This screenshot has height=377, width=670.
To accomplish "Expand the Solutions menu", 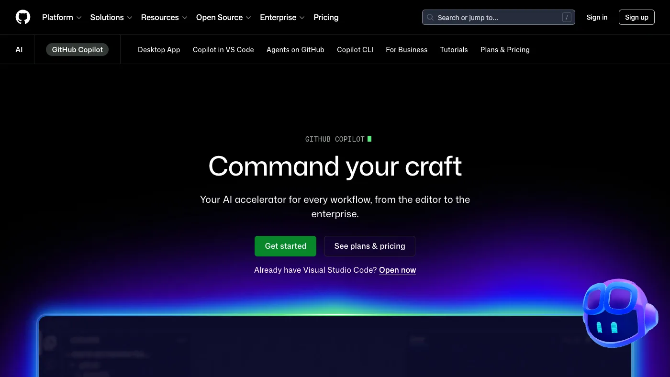I will [111, 17].
